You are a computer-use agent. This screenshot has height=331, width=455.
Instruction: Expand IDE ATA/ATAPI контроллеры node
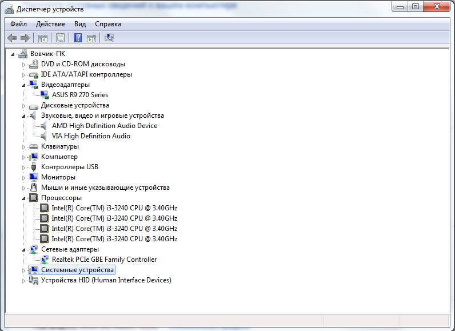(23, 75)
